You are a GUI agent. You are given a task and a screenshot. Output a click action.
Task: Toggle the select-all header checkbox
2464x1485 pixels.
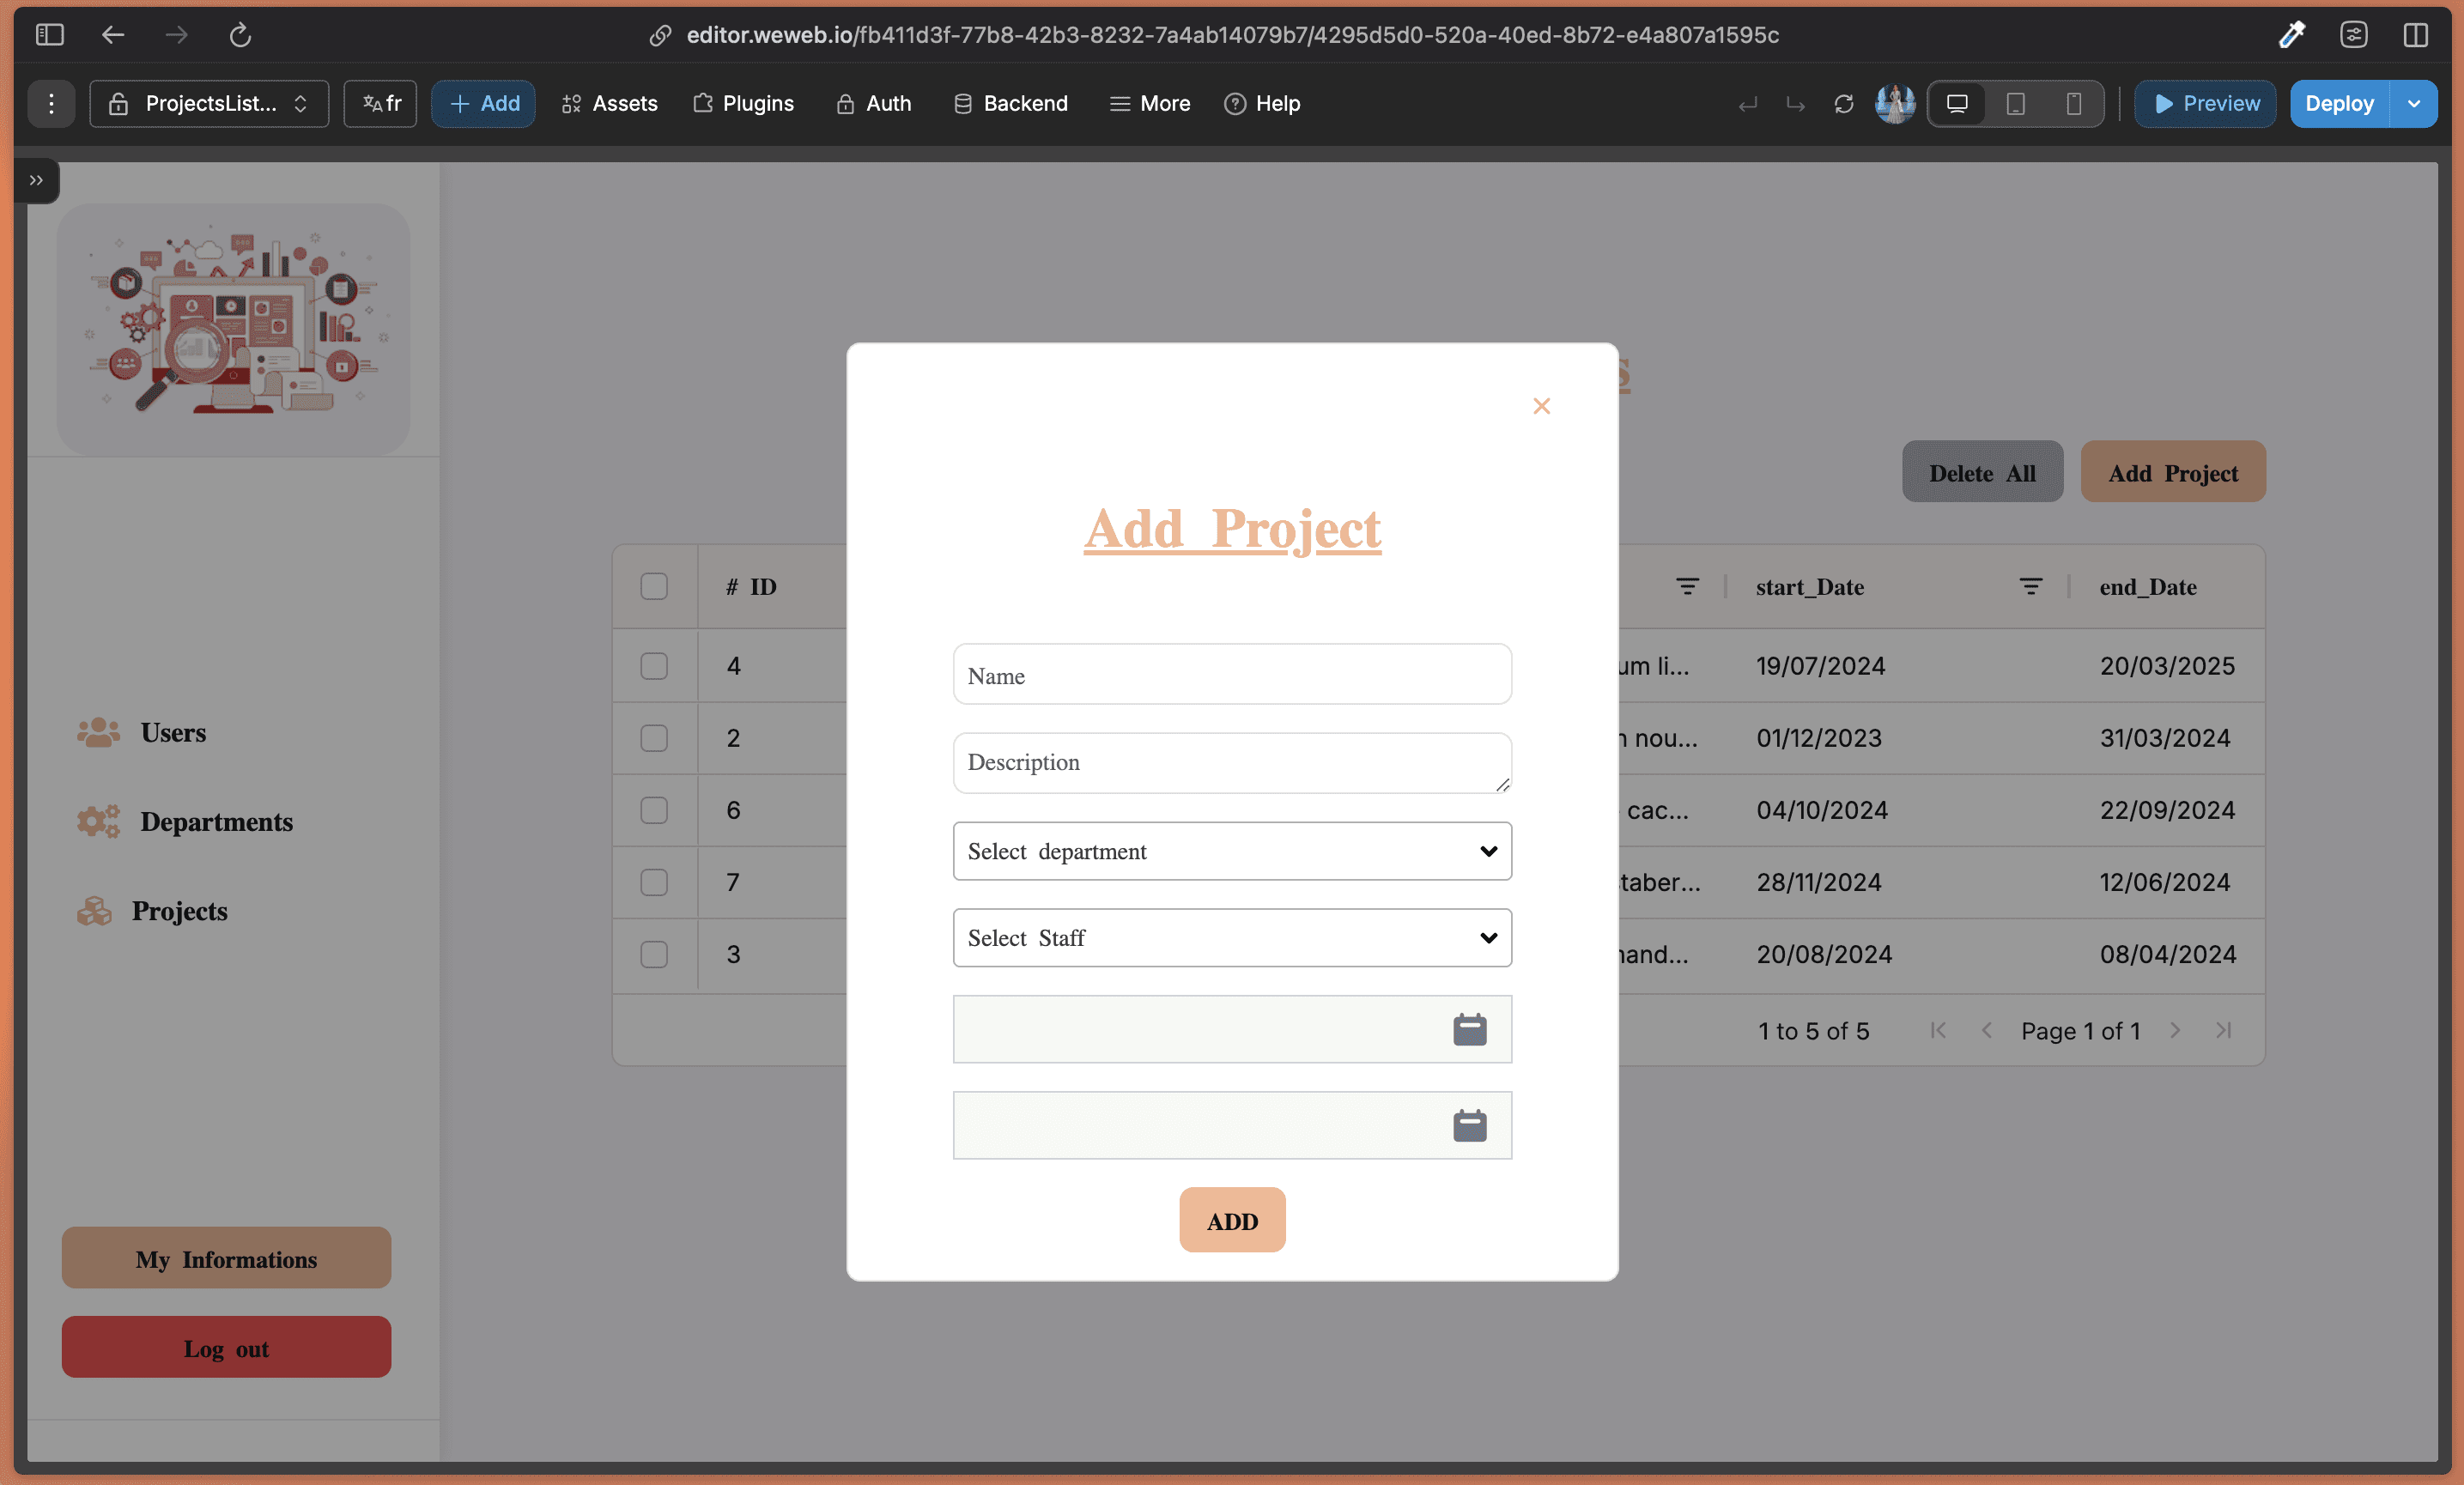pos(654,586)
